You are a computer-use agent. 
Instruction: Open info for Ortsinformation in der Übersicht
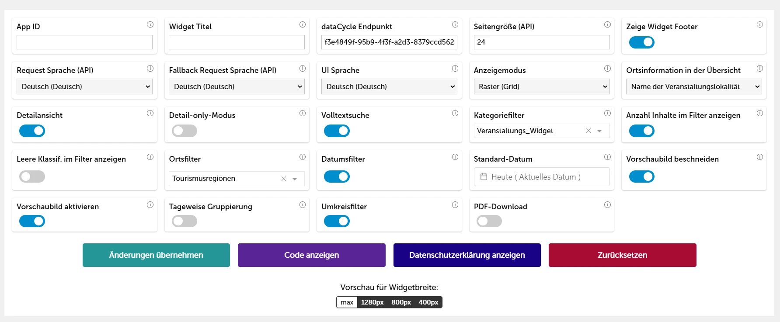point(759,68)
